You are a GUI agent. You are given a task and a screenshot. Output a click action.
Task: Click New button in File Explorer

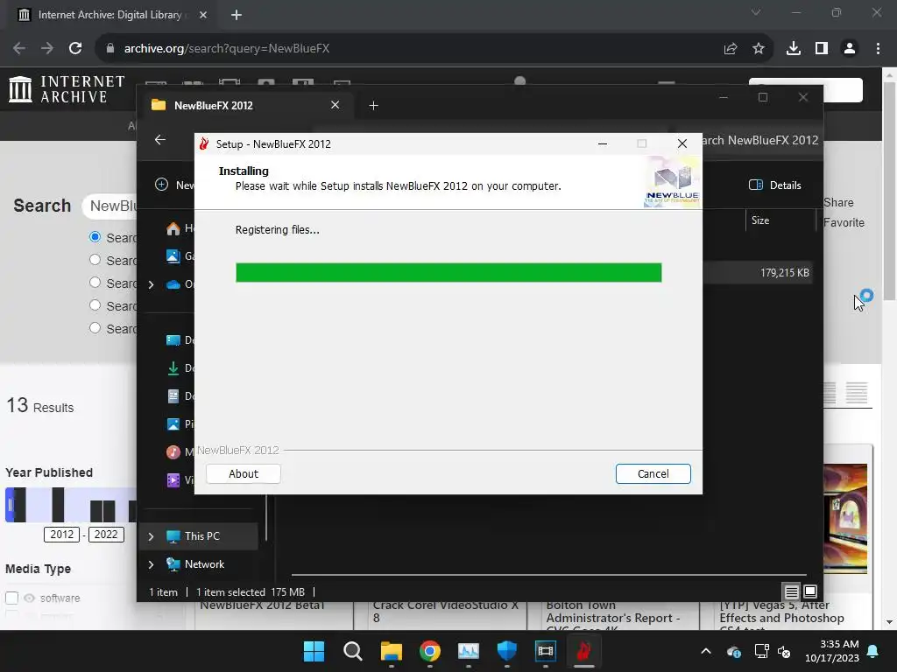(x=174, y=185)
